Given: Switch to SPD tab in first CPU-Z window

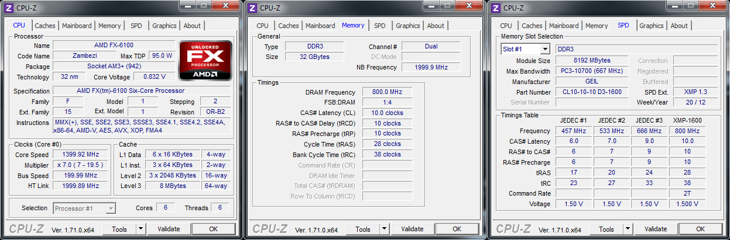Looking at the screenshot, I should point(136,26).
